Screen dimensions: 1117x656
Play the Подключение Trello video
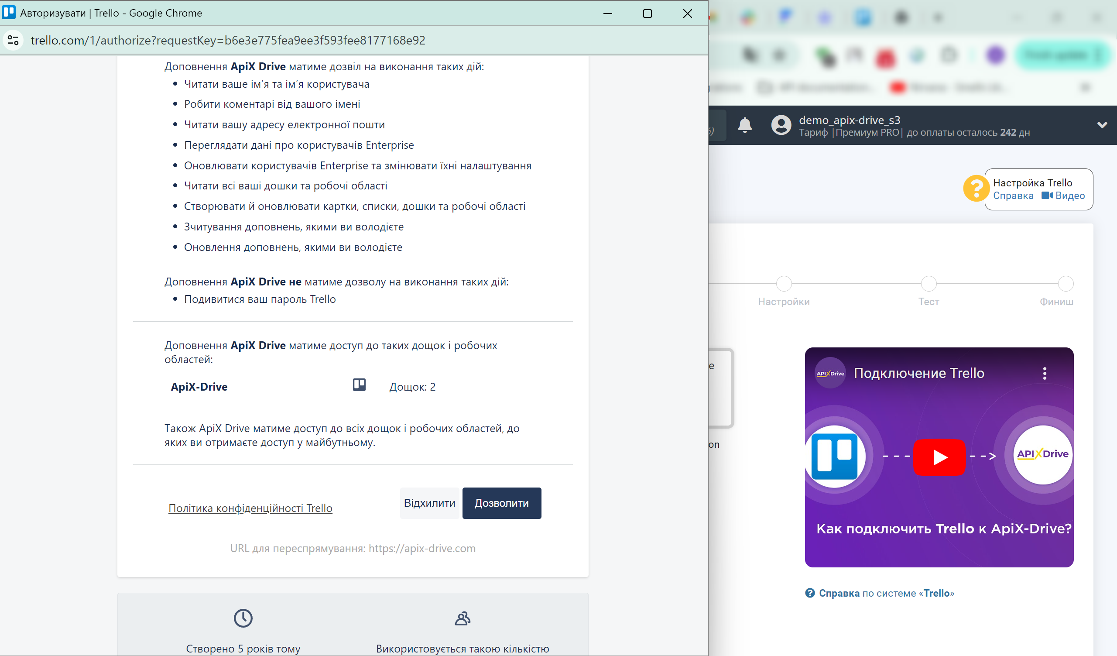point(939,457)
